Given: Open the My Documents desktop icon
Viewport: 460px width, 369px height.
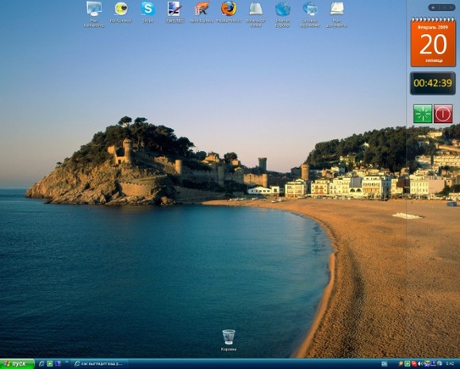Looking at the screenshot, I should click(x=337, y=14).
